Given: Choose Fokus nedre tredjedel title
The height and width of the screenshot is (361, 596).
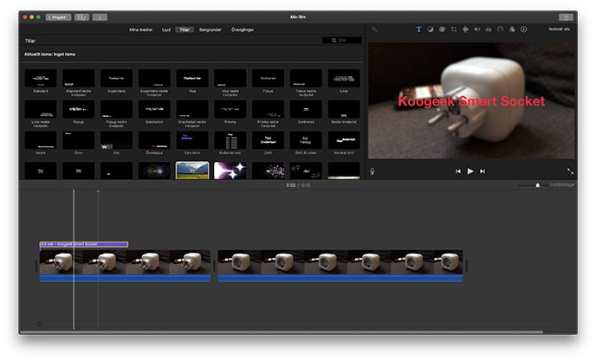Looking at the screenshot, I should pyautogui.click(x=306, y=78).
